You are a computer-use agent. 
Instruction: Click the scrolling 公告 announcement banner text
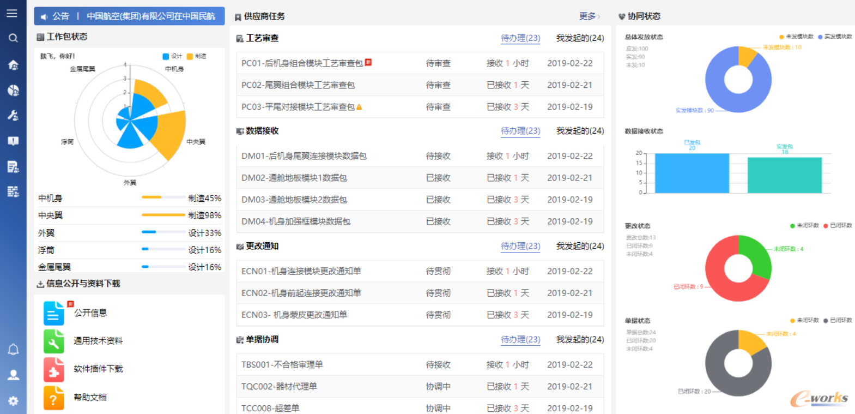point(151,16)
